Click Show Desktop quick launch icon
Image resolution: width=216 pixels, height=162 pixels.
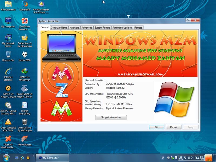pyautogui.click(x=17, y=158)
